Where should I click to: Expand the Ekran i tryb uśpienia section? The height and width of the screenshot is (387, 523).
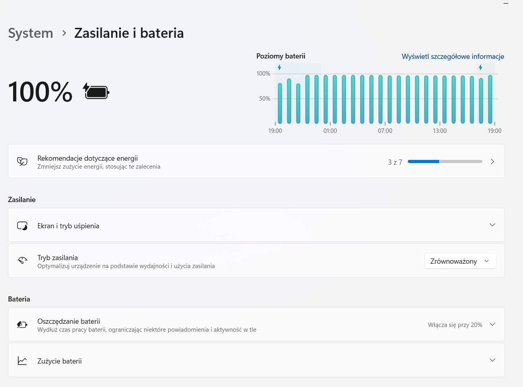click(x=492, y=225)
